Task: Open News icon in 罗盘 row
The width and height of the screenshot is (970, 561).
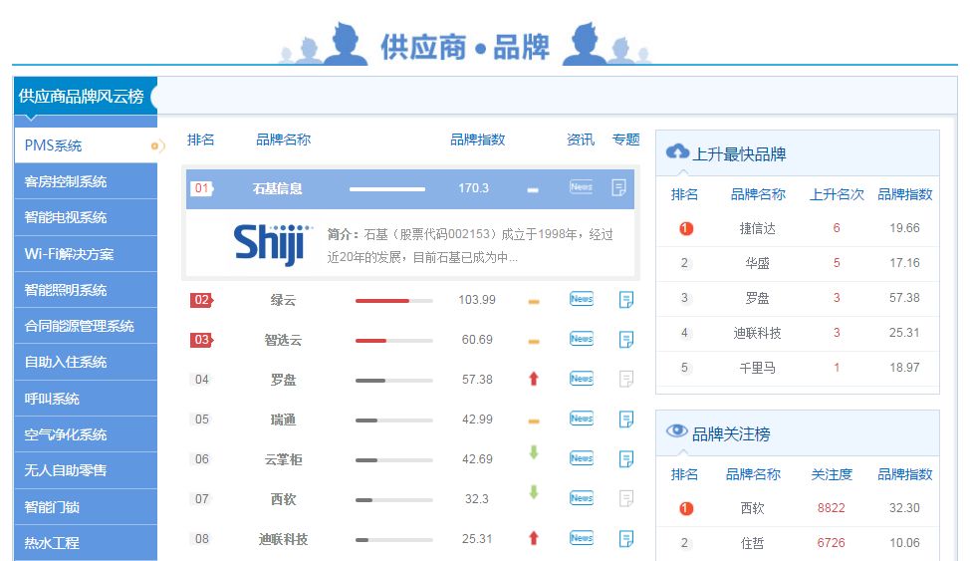Action: coord(582,379)
